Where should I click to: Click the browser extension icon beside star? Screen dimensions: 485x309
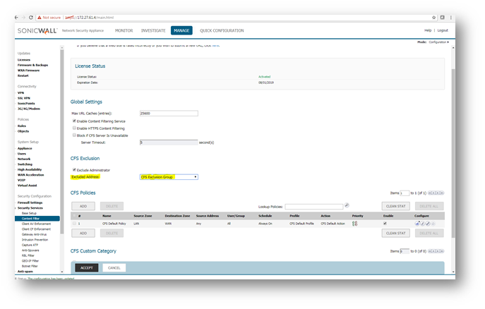pyautogui.click(x=443, y=18)
